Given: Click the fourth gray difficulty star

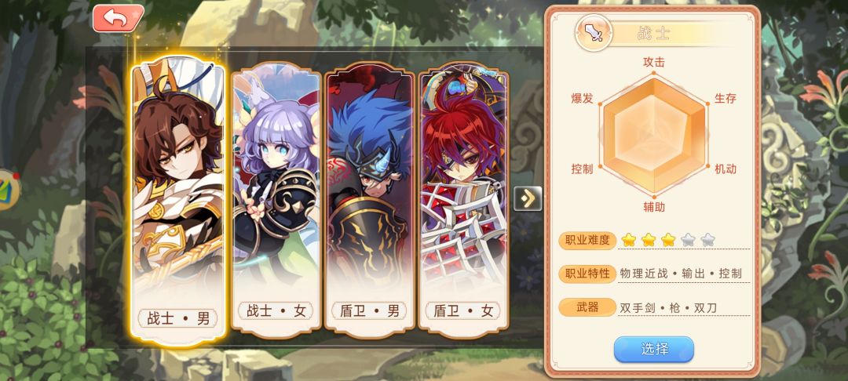Looking at the screenshot, I should click(x=687, y=240).
